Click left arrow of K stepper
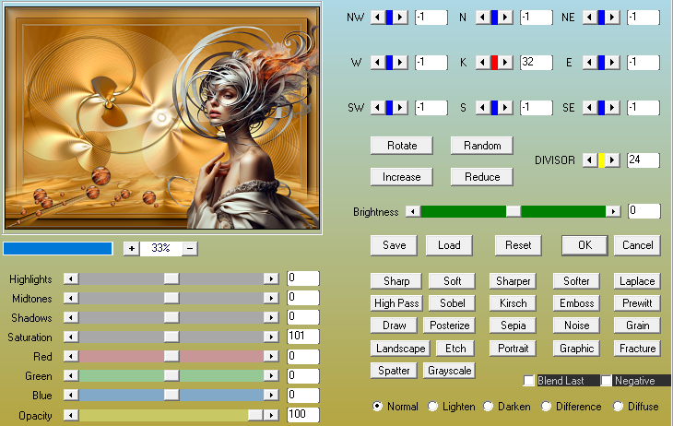 [483, 63]
